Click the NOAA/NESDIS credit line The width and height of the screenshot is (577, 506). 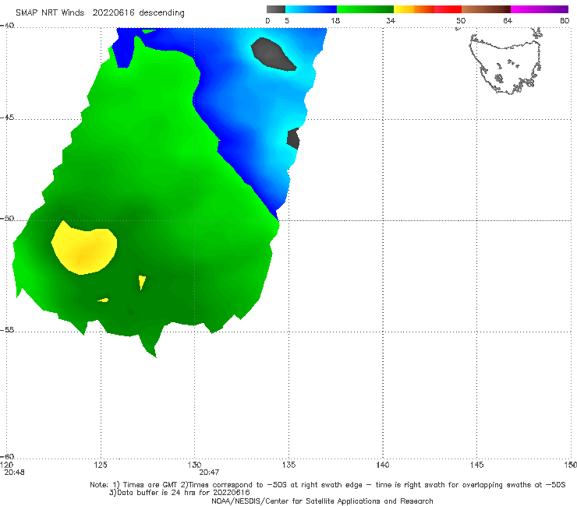click(x=322, y=501)
